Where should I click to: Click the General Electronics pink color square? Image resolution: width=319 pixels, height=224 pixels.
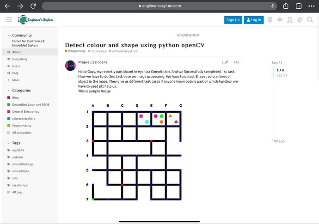(9, 112)
